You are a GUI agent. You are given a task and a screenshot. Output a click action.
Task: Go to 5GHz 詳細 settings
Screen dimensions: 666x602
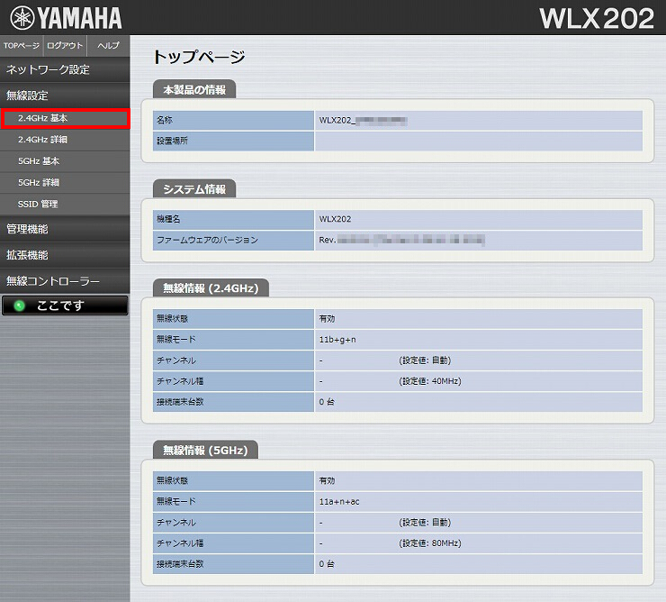pyautogui.click(x=65, y=183)
